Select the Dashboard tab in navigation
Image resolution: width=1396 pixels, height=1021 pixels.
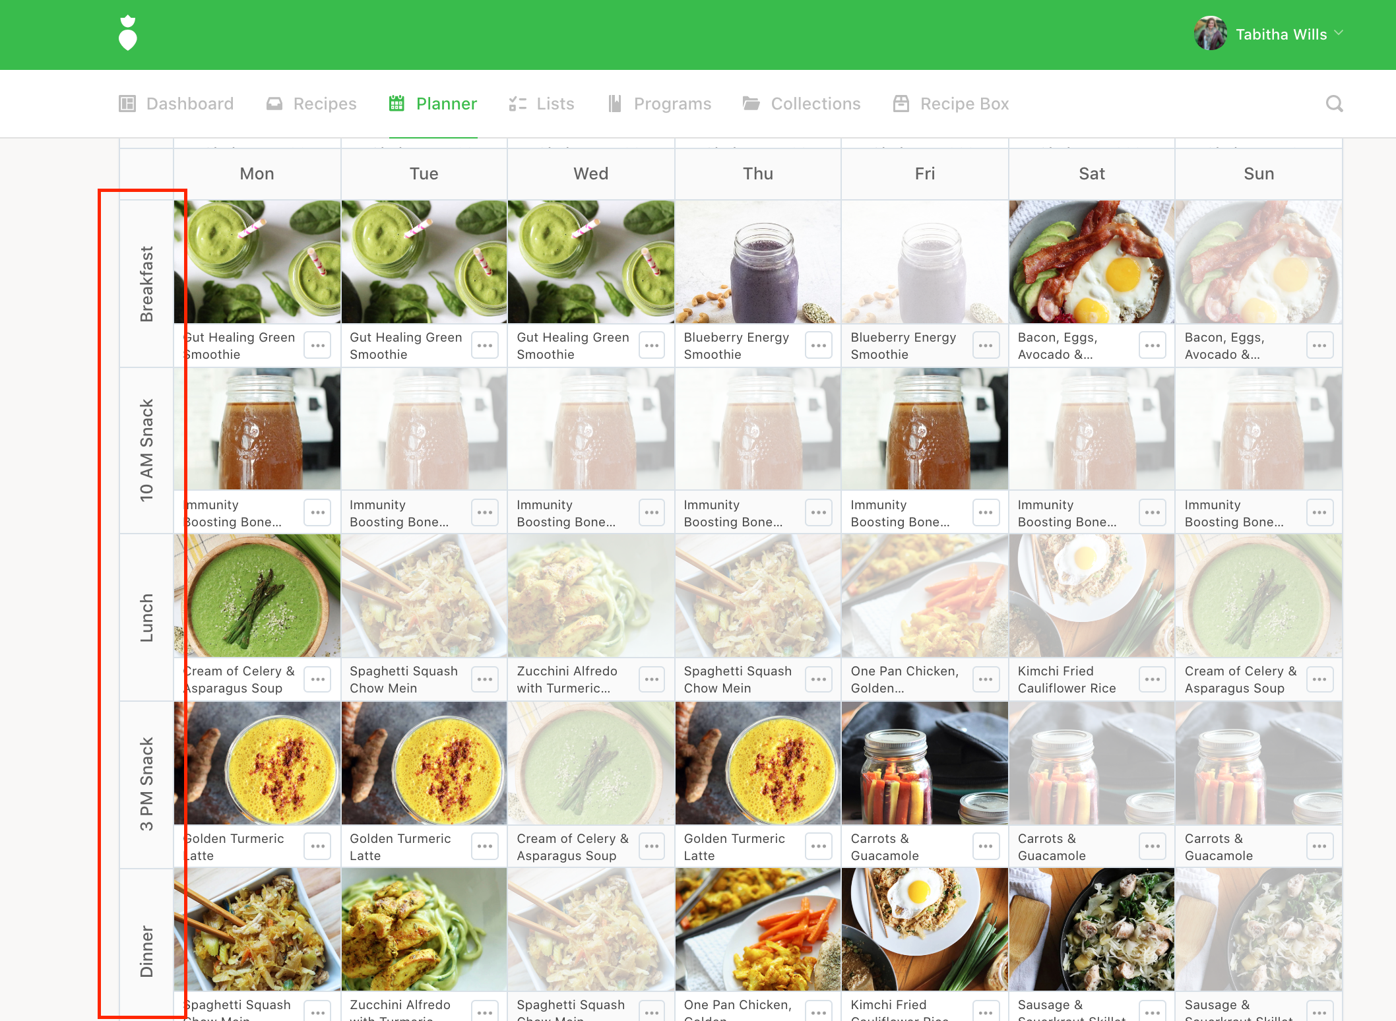point(177,103)
